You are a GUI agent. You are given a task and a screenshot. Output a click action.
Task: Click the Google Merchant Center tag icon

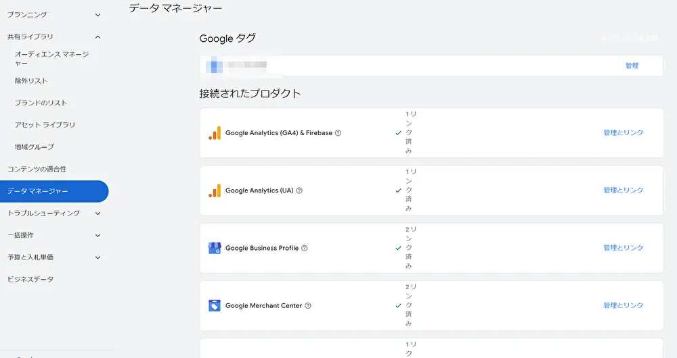pos(215,305)
